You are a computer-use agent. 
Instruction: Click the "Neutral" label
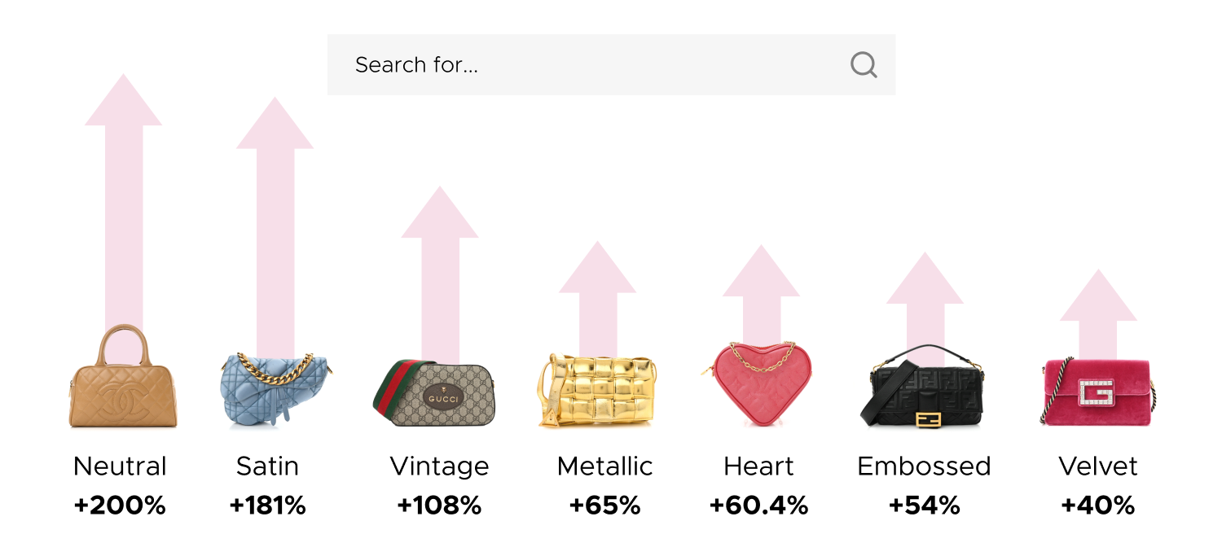[120, 466]
